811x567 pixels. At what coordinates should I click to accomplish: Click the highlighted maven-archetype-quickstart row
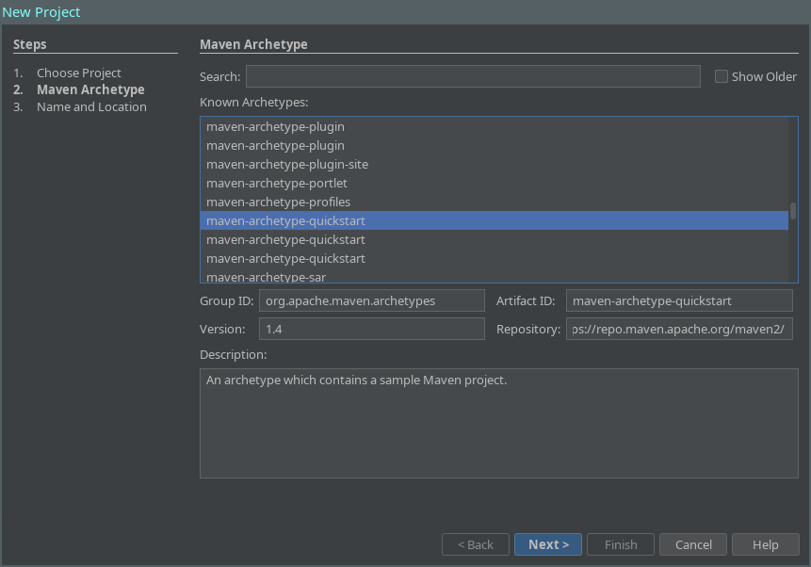285,220
